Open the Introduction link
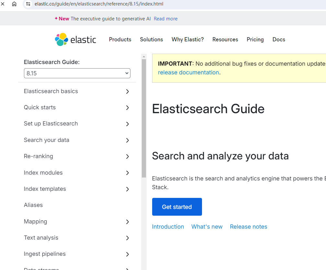The height and width of the screenshot is (270, 326). [168, 227]
